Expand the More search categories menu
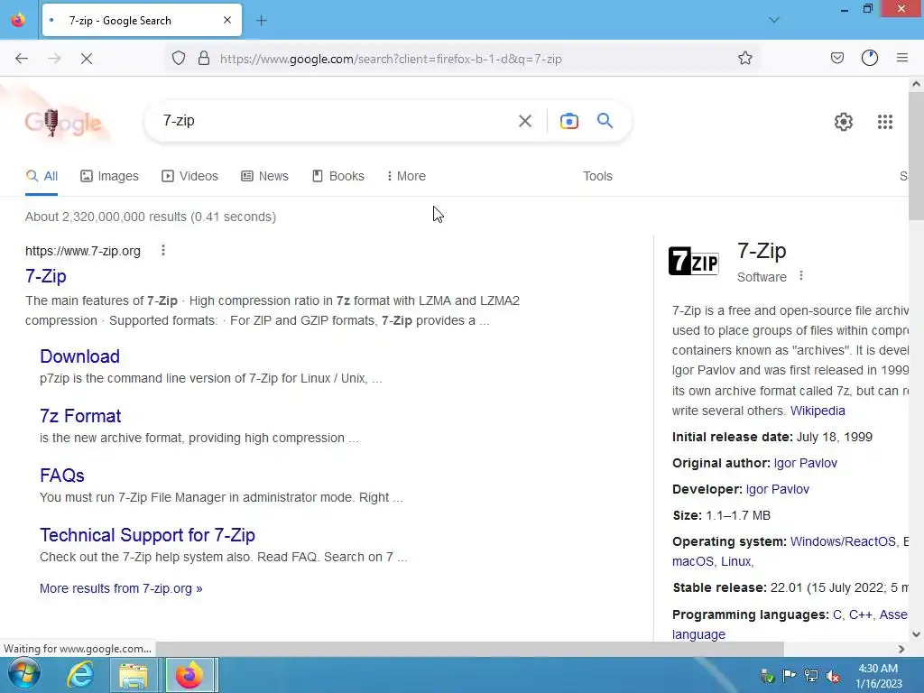 407,176
